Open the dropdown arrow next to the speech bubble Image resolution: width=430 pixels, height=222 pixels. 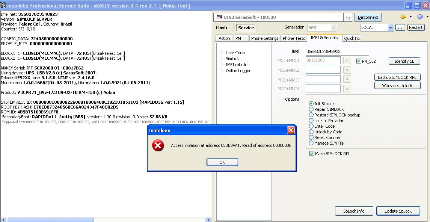pyautogui.click(x=427, y=17)
